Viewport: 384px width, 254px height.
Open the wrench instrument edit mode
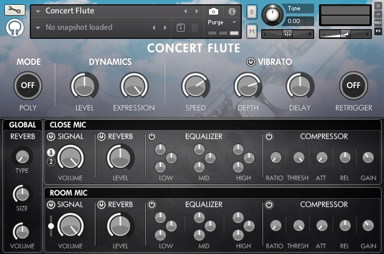click(15, 10)
